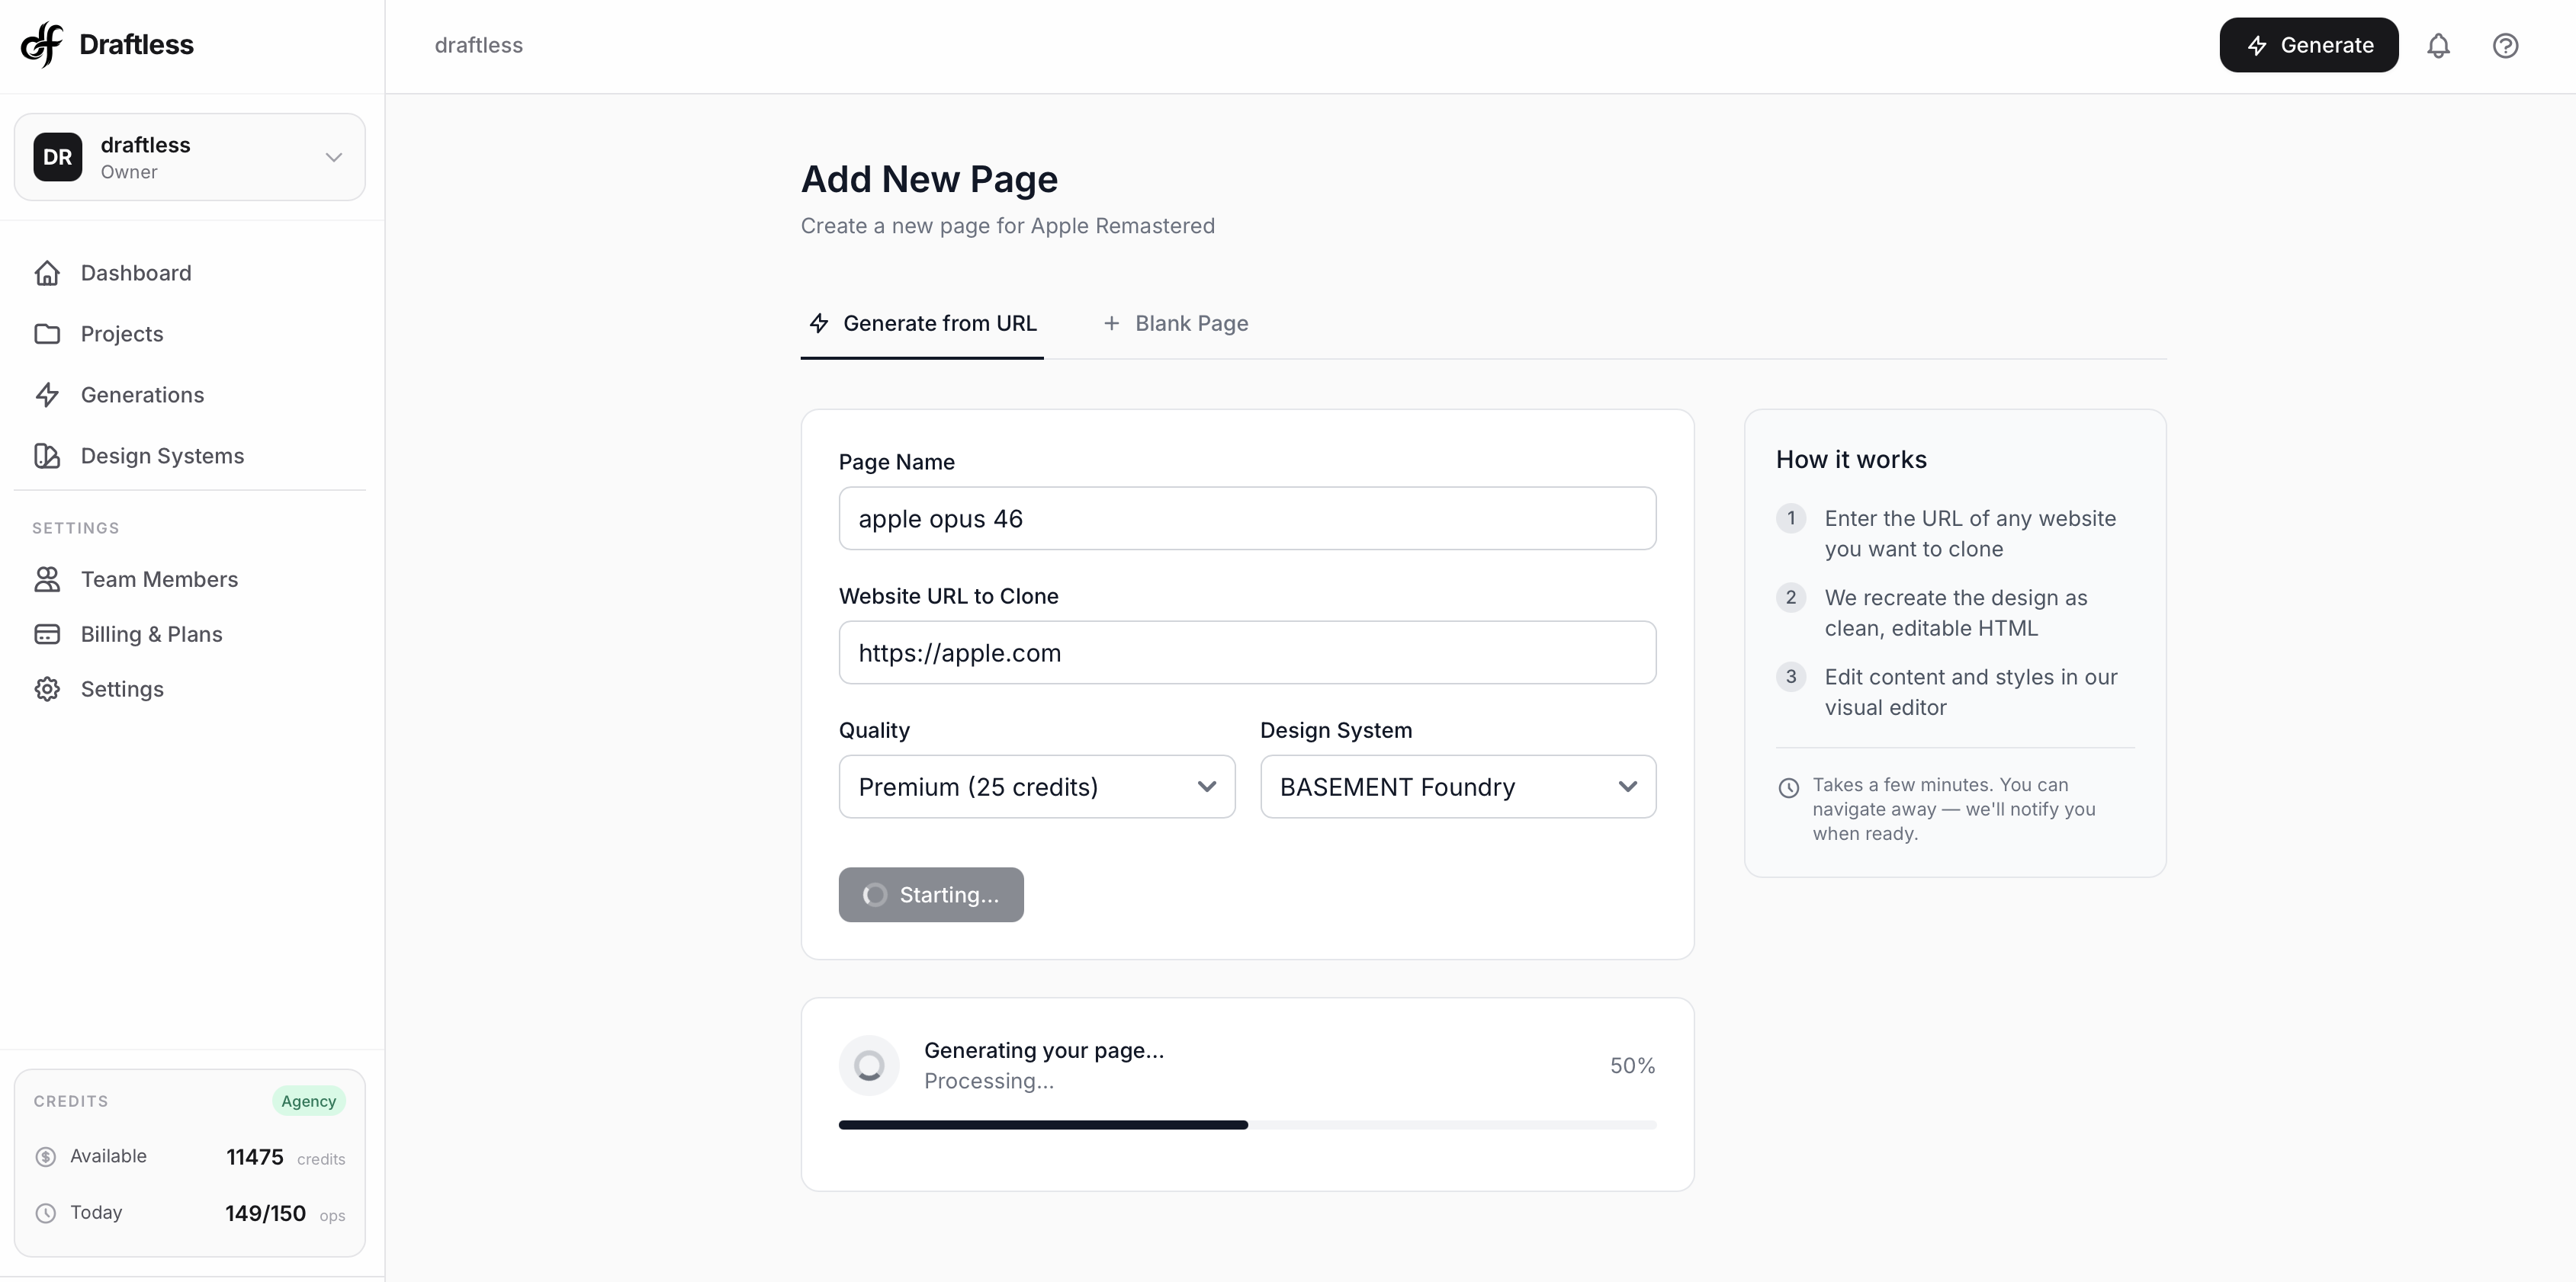Screen dimensions: 2576x1282
Task: Click the page generation progress bar
Action: (1246, 1124)
